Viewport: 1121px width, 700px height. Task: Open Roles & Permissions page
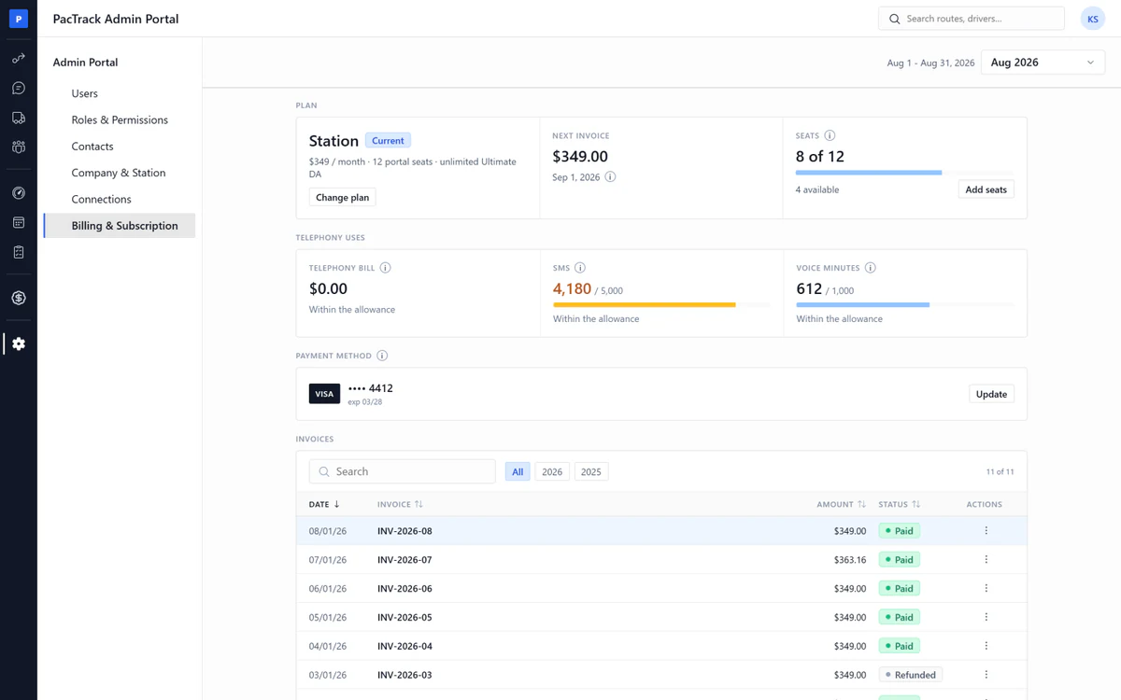click(120, 119)
